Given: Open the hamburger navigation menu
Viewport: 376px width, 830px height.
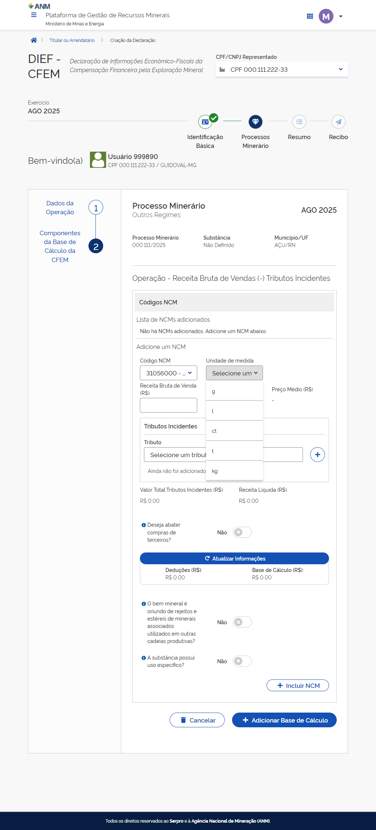Looking at the screenshot, I should pos(34,15).
